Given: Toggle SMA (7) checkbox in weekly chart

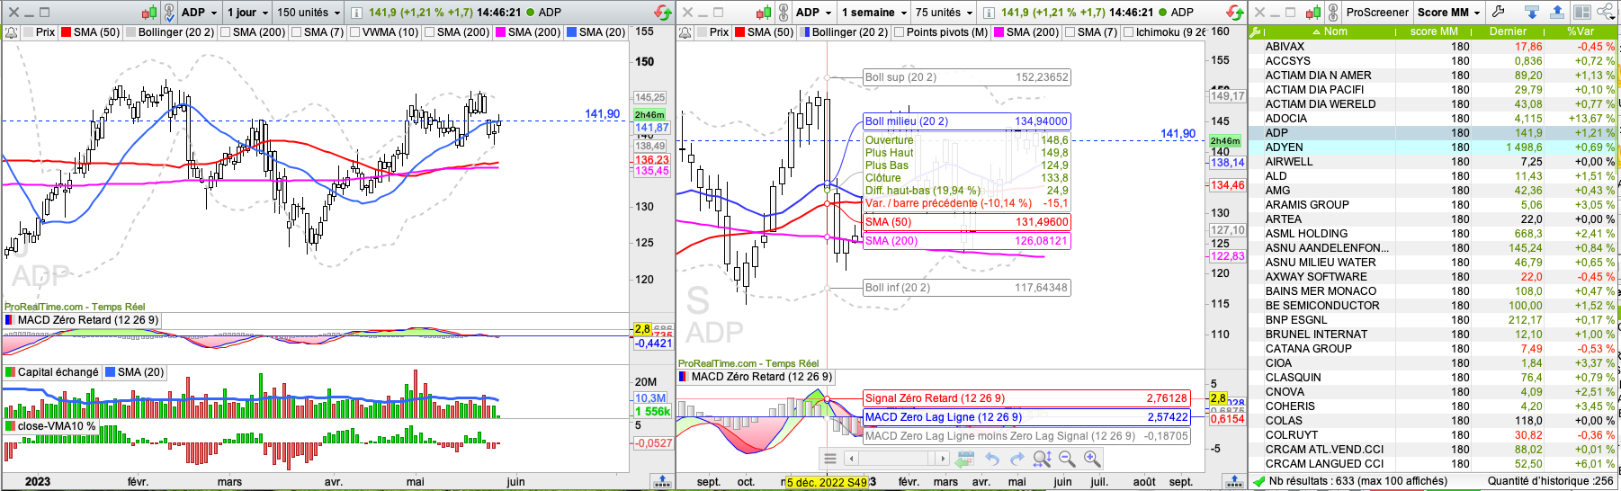Looking at the screenshot, I should 1070,32.
